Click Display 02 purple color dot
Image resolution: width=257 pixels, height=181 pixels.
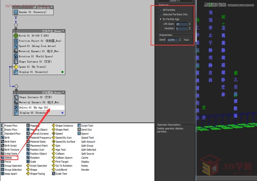coord(62,113)
